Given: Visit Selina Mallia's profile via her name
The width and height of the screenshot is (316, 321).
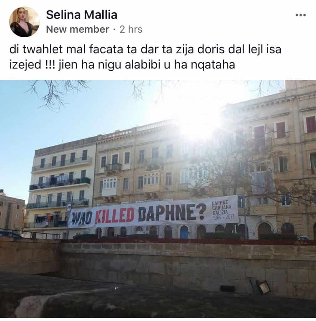Looking at the screenshot, I should [81, 15].
